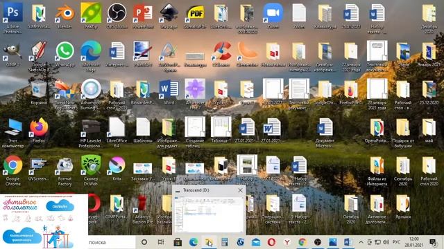Select the Krita desktop icon

(x=117, y=169)
